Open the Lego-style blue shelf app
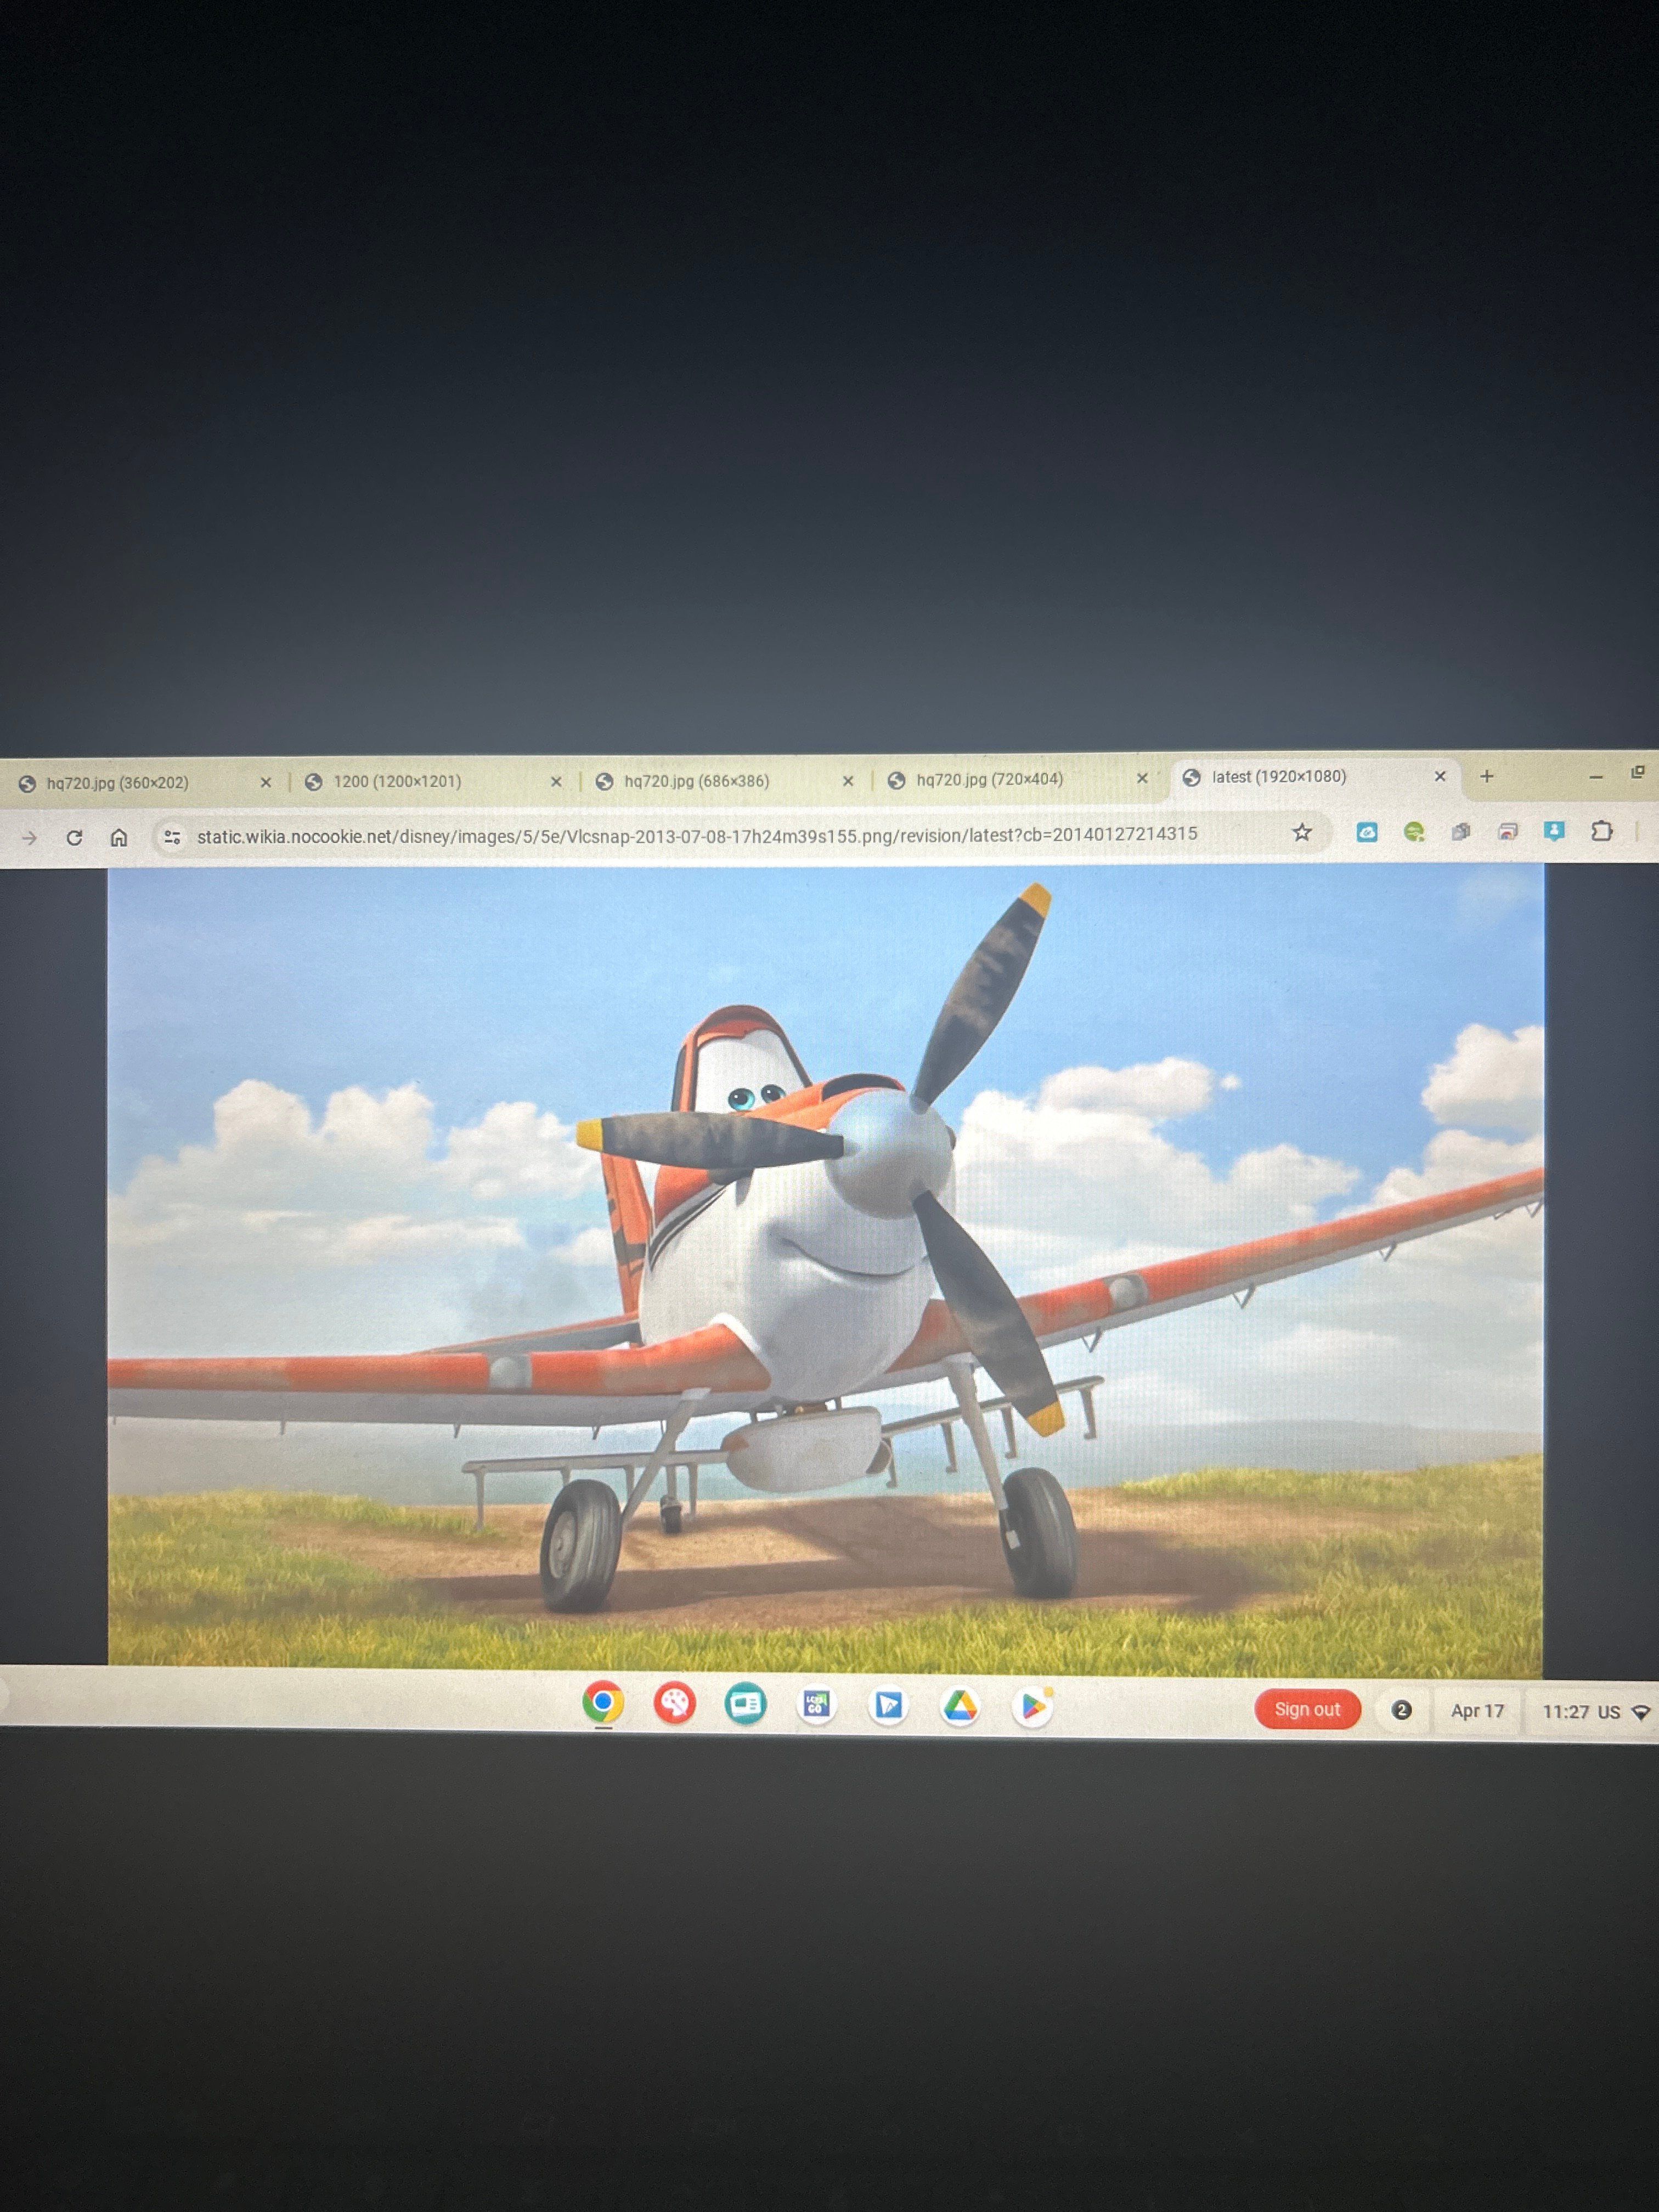 pos(816,1704)
